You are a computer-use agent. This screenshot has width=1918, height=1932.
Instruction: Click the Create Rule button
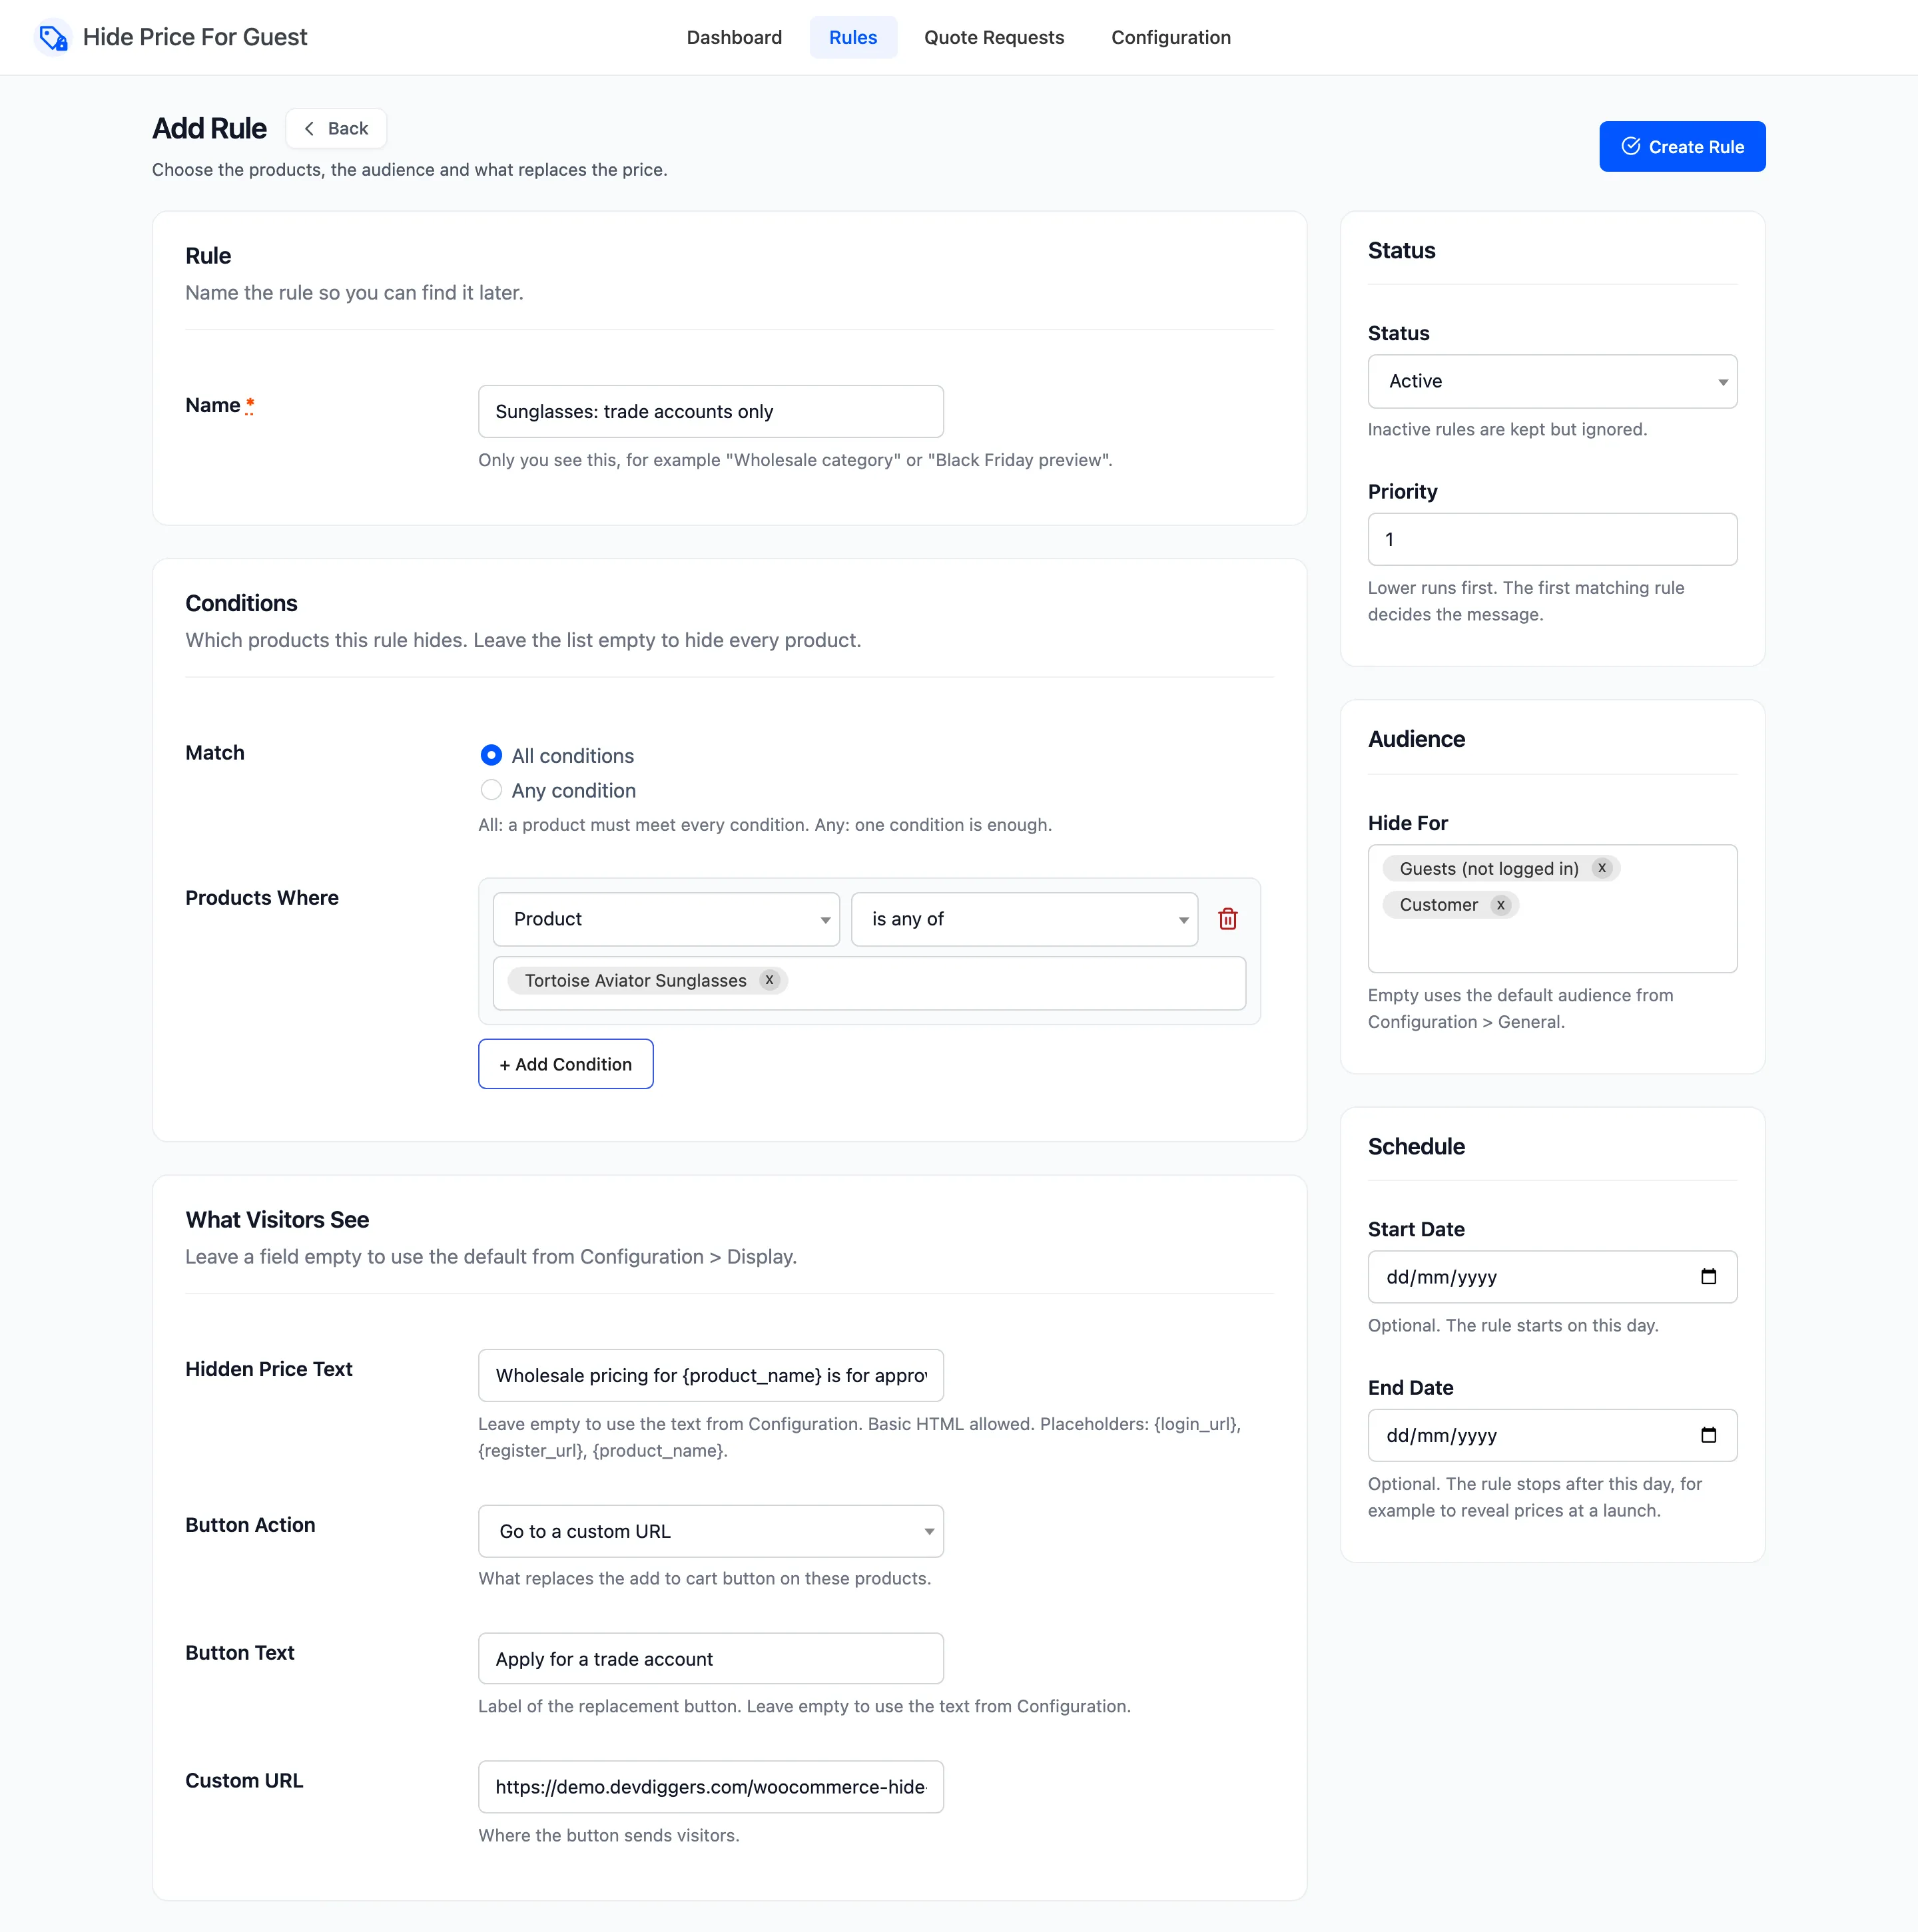(1682, 147)
